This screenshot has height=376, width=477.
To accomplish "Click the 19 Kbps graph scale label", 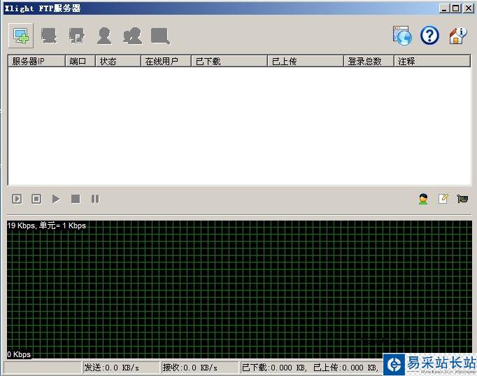I will pos(47,225).
